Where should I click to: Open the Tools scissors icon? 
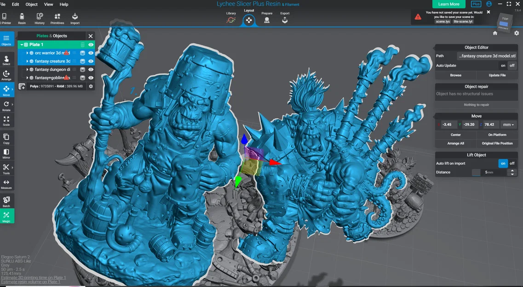click(6, 169)
